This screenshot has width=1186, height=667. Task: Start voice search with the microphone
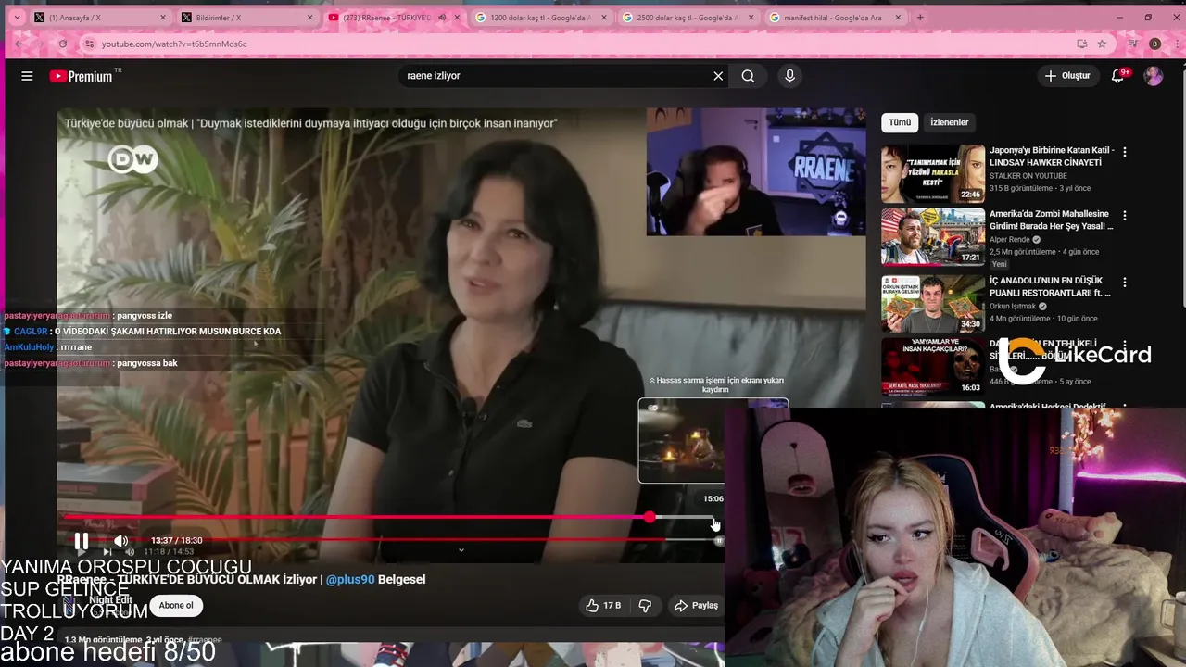coord(789,76)
